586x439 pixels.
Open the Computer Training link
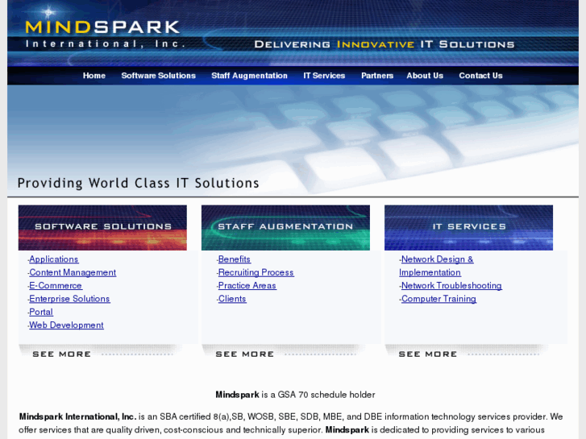(x=438, y=299)
